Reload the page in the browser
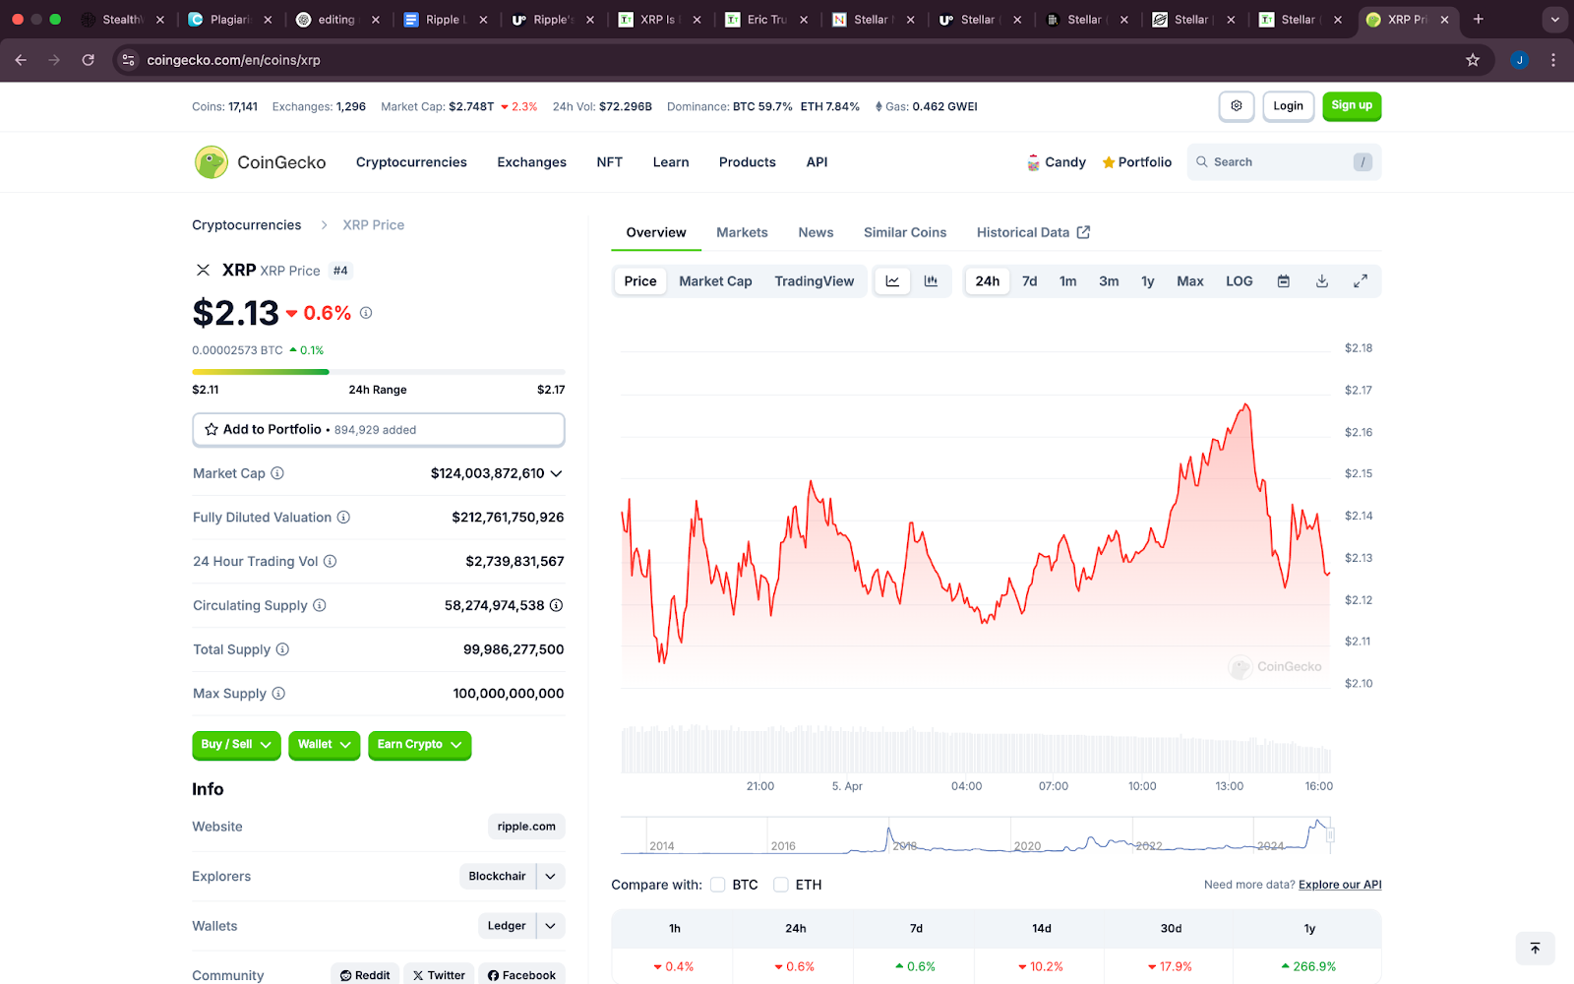Image resolution: width=1574 pixels, height=984 pixels. tap(89, 60)
